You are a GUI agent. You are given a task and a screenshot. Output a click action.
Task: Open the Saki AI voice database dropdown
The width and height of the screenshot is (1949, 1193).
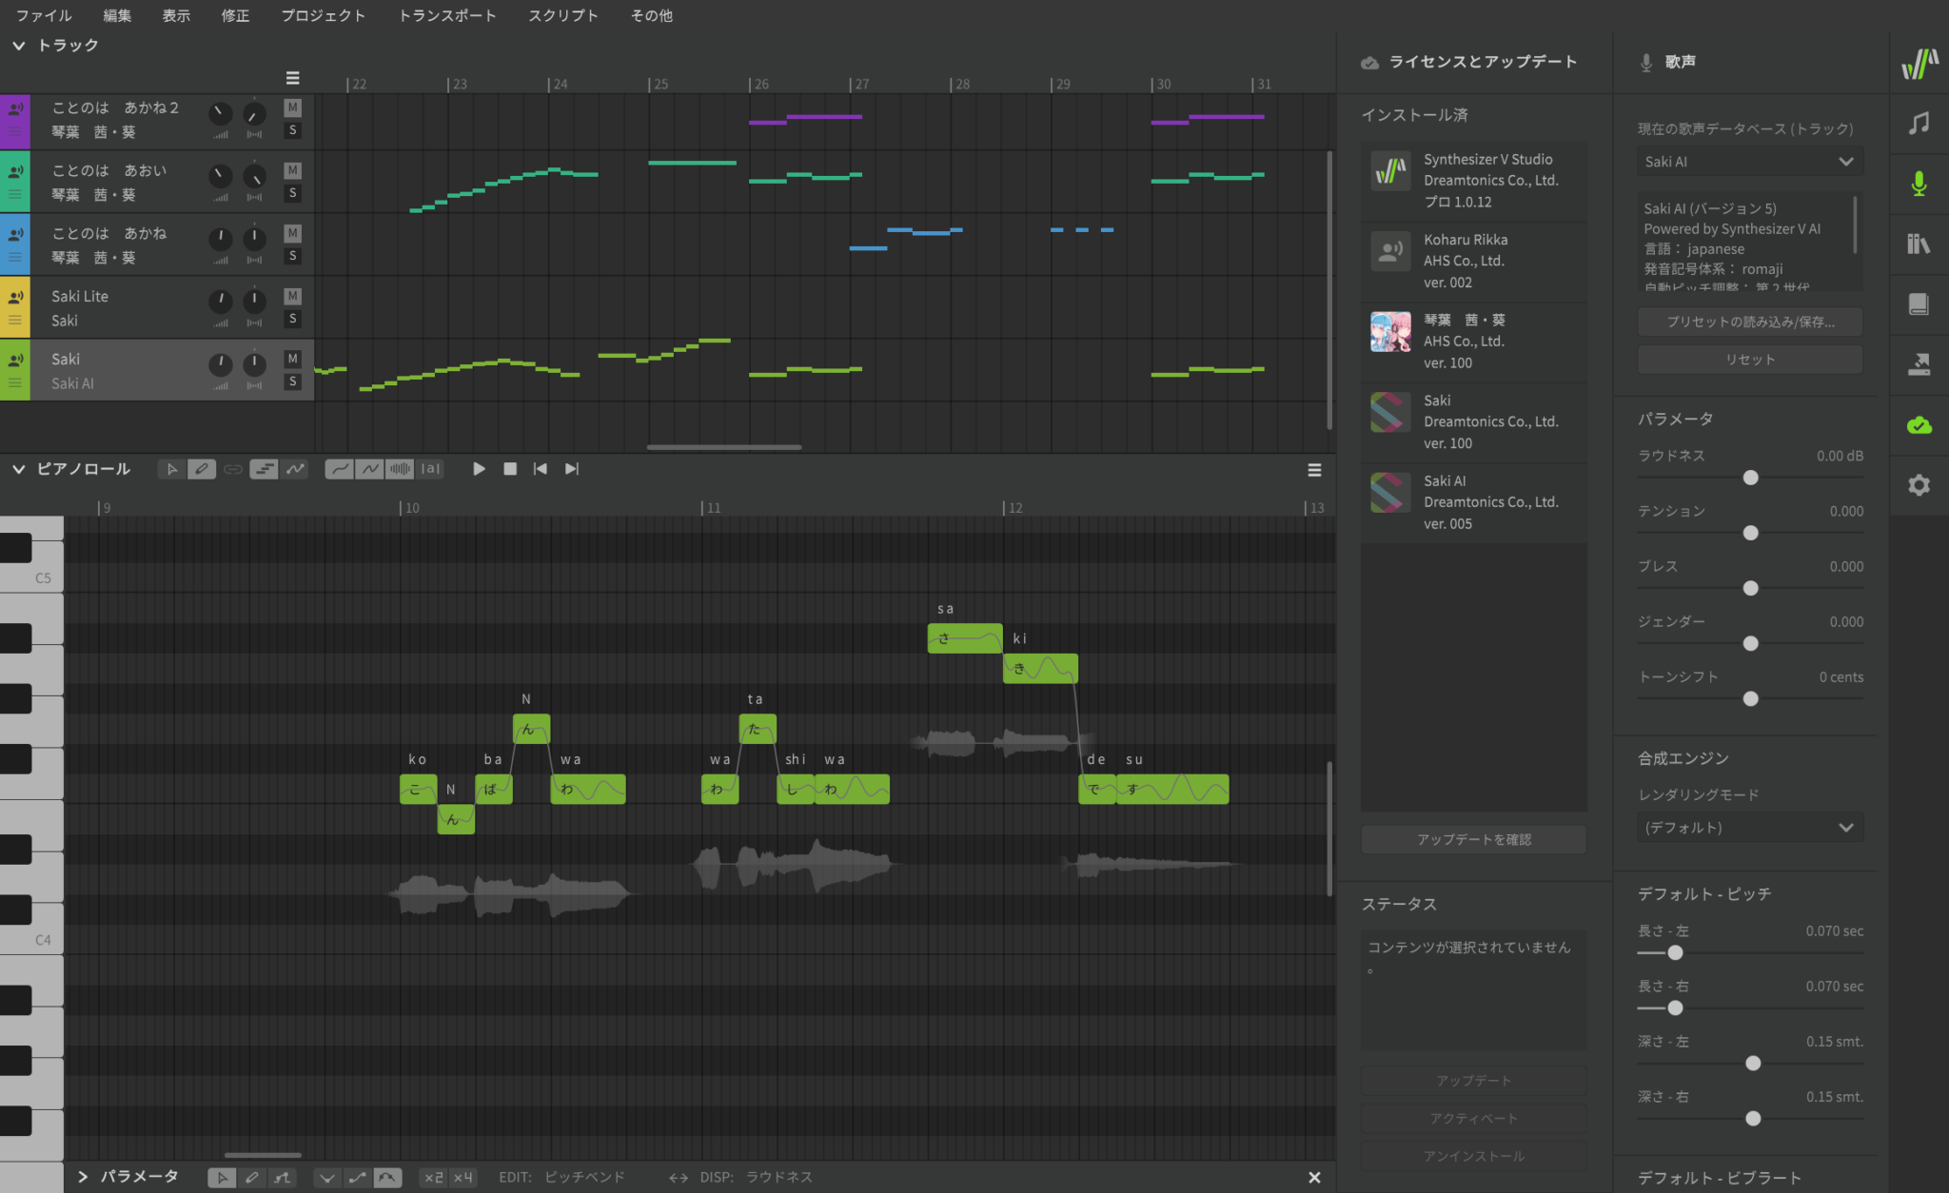pos(1749,161)
